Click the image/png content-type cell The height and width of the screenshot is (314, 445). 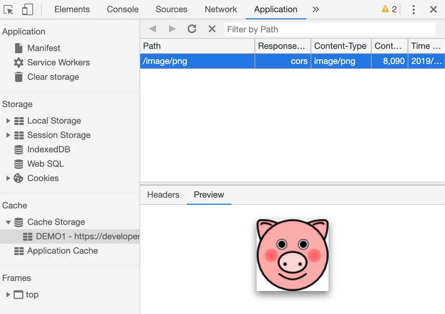coord(341,61)
